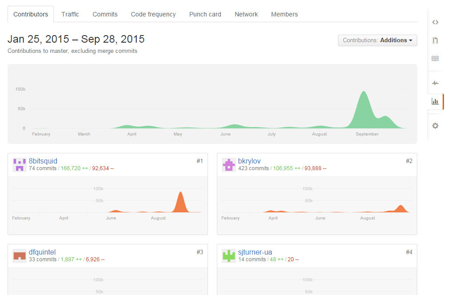452x295 pixels.
Task: Click dfquintel's 6,926 -- deletions count
Action: [95, 259]
